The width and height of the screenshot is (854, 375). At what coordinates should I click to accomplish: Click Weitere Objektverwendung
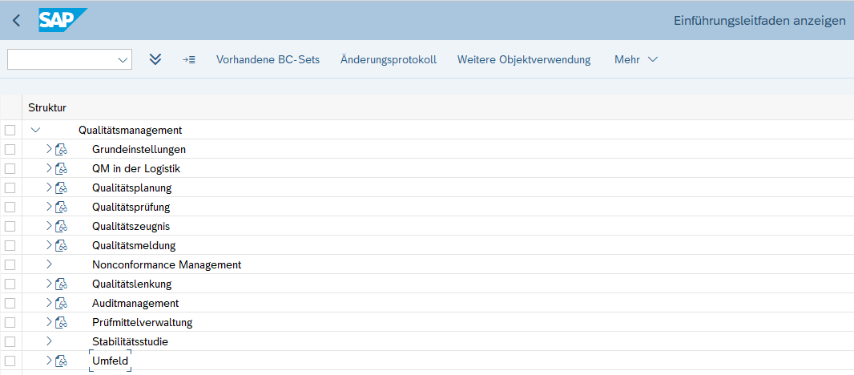click(524, 59)
